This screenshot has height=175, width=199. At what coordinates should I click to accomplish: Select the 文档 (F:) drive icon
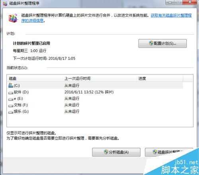[11, 106]
